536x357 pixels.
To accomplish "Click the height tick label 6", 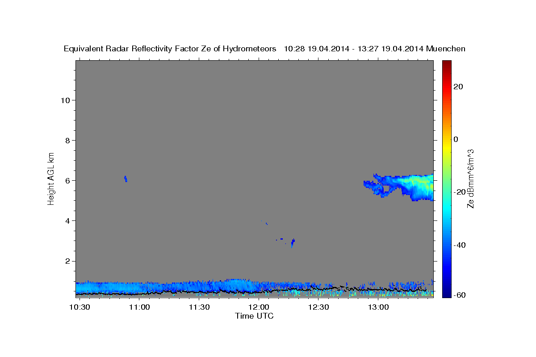I will click(67, 180).
